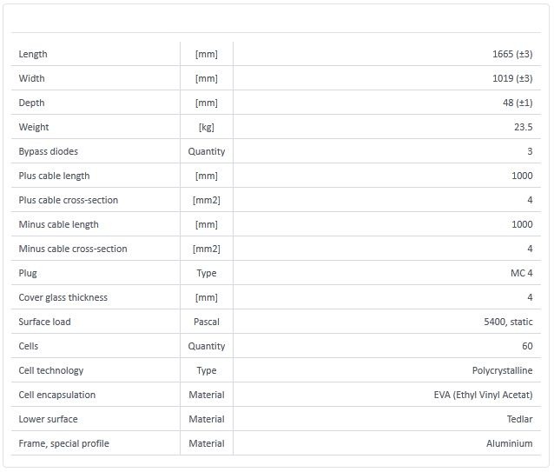Click the Tedlar lower surface value

(519, 419)
